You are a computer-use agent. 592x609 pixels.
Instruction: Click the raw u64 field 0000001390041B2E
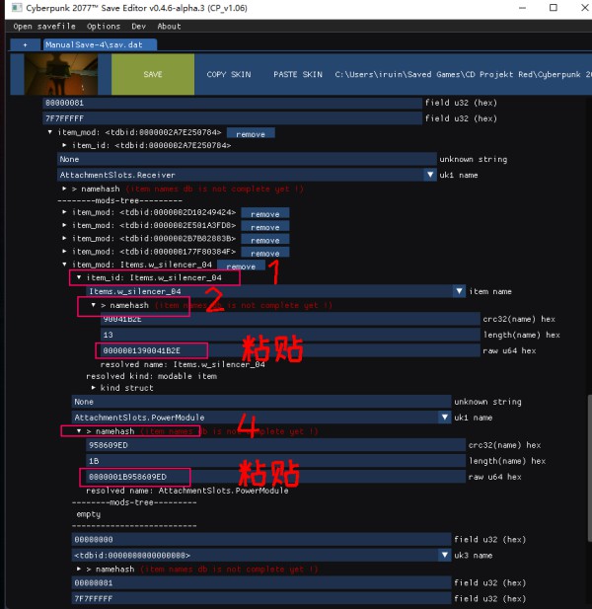pyautogui.click(x=151, y=350)
